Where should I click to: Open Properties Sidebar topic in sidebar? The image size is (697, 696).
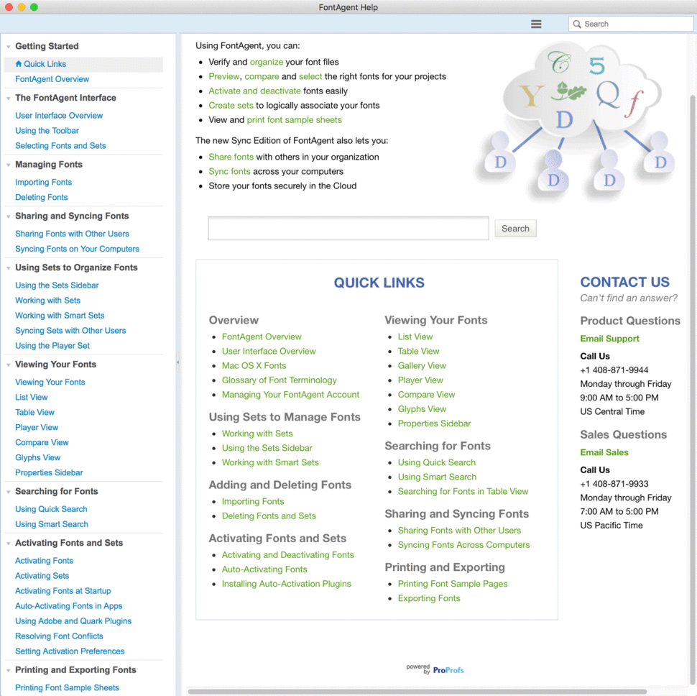pos(49,472)
